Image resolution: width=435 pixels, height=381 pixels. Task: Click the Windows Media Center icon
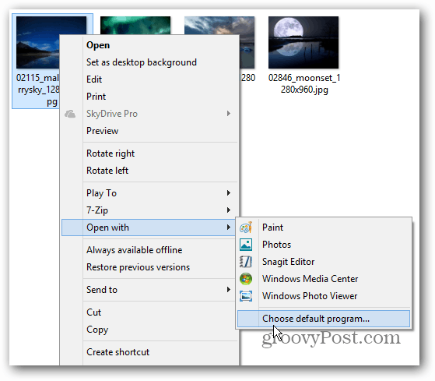click(x=246, y=279)
